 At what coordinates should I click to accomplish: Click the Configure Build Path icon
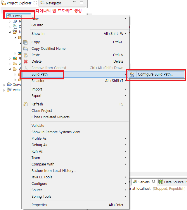point(132,74)
